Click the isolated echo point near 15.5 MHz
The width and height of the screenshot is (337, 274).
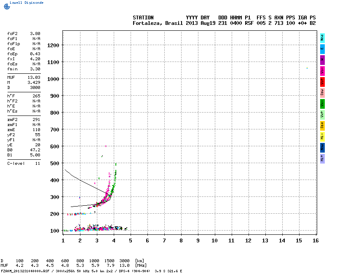tap(307, 68)
